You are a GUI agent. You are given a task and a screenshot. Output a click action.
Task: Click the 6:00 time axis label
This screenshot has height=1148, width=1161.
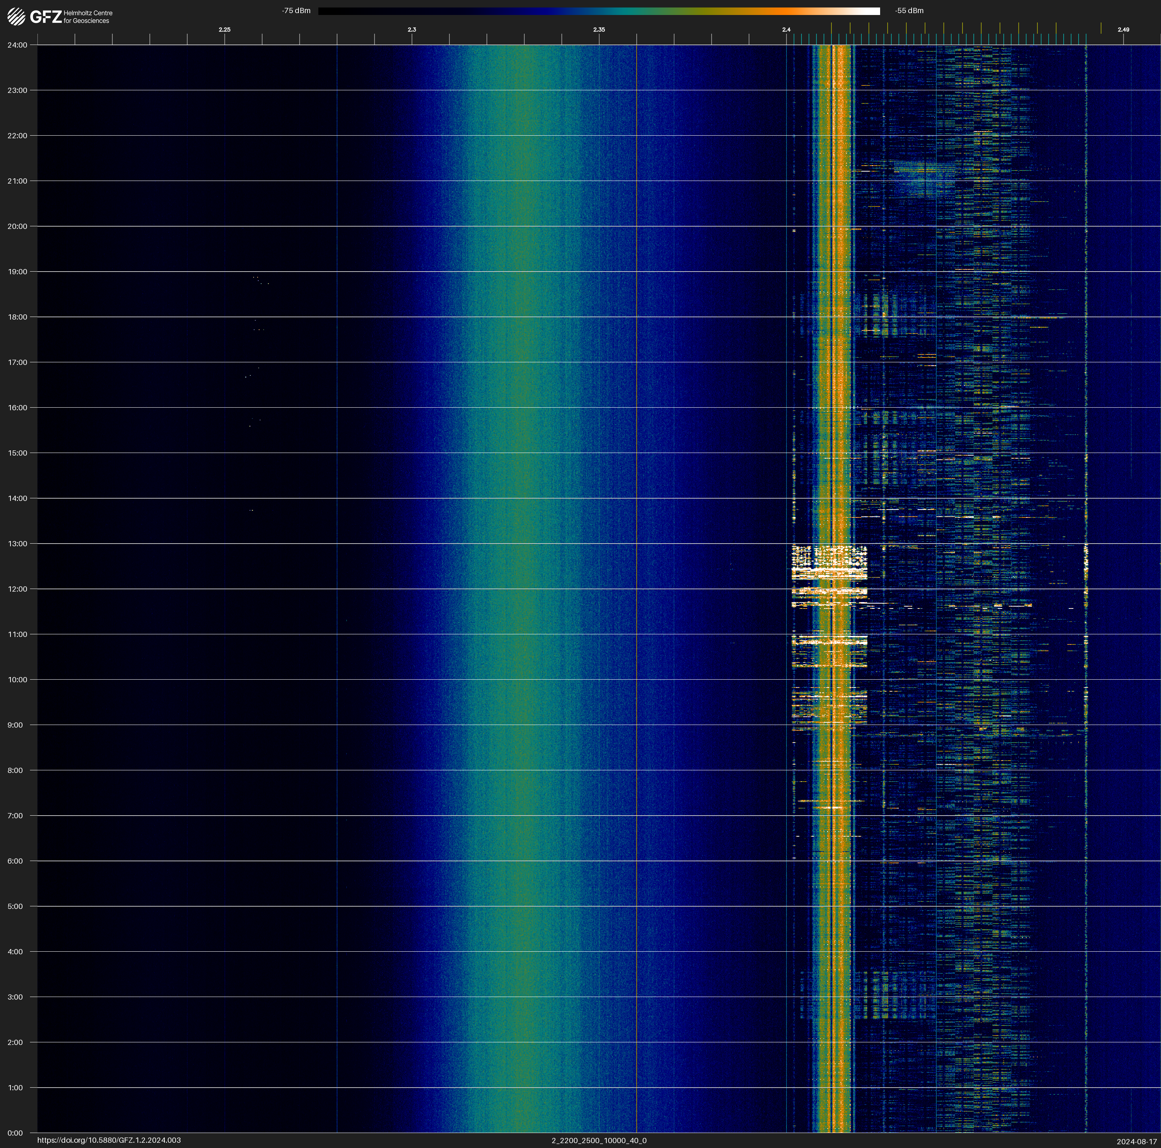(x=15, y=861)
